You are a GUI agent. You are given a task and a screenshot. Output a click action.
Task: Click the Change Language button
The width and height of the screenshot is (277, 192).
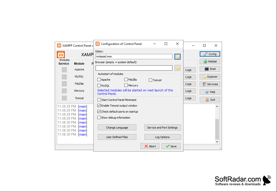(117, 128)
